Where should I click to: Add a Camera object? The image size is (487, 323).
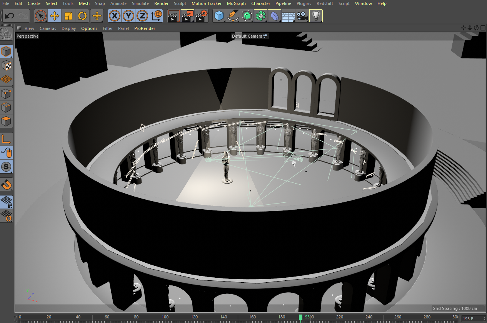(302, 16)
